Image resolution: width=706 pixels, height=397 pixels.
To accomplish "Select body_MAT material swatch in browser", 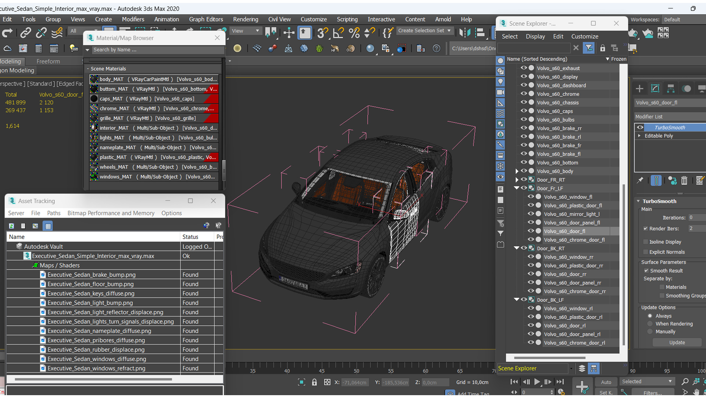I will tap(94, 79).
